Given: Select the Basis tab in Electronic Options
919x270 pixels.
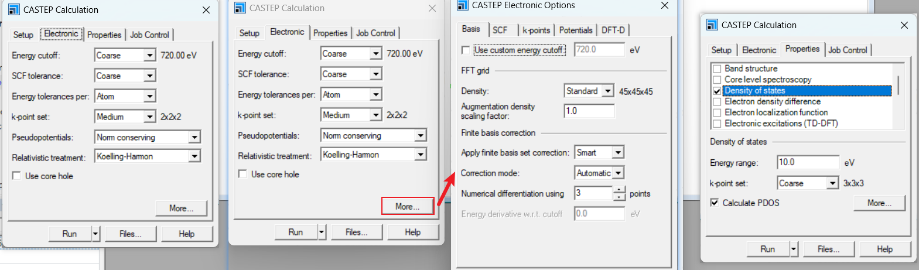Looking at the screenshot, I should coord(471,29).
